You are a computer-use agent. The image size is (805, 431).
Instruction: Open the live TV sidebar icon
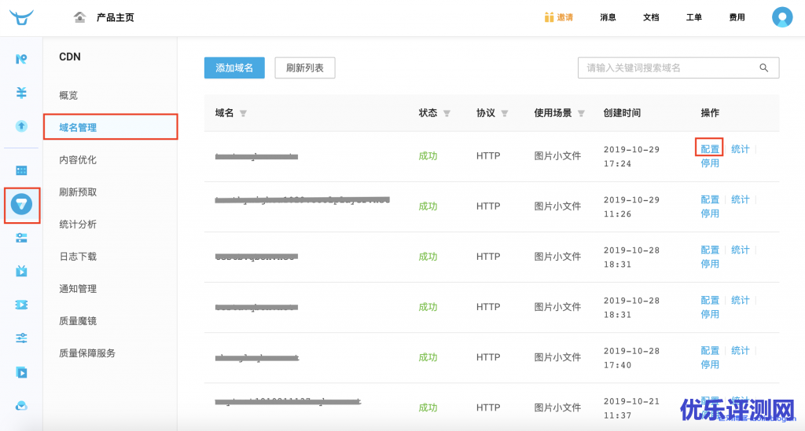(x=21, y=271)
